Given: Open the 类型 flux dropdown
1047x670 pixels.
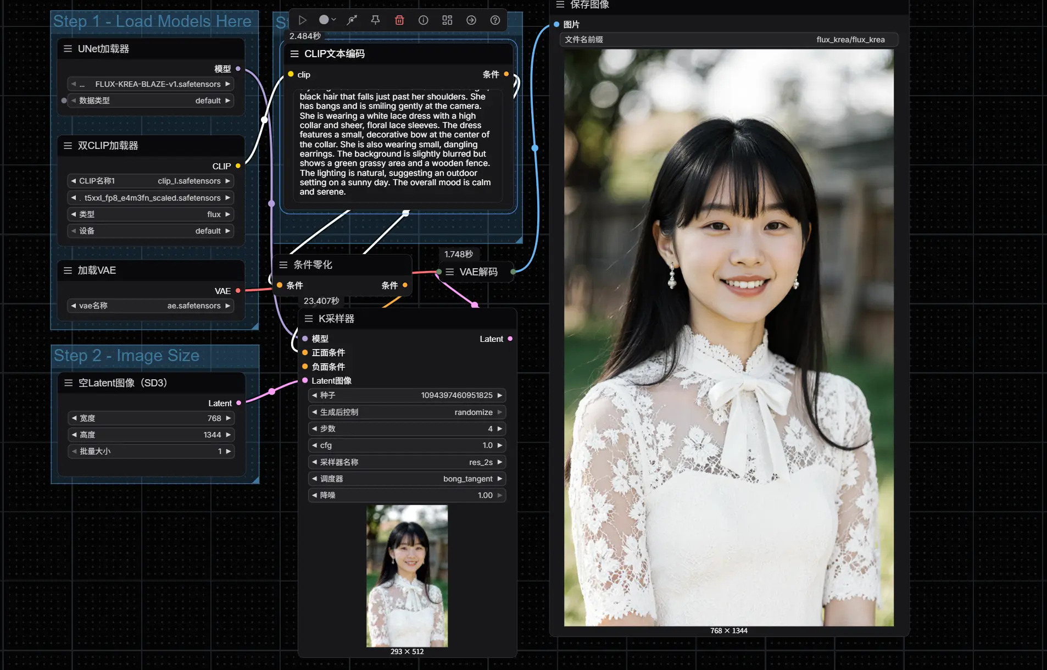Looking at the screenshot, I should point(150,214).
